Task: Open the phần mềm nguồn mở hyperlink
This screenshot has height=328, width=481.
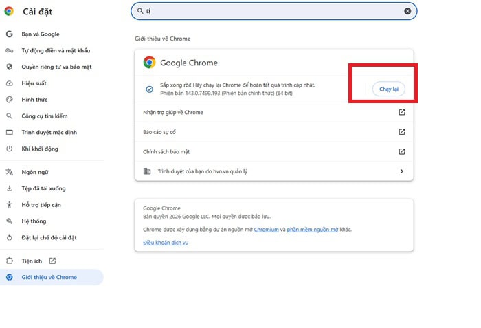Action: point(312,230)
